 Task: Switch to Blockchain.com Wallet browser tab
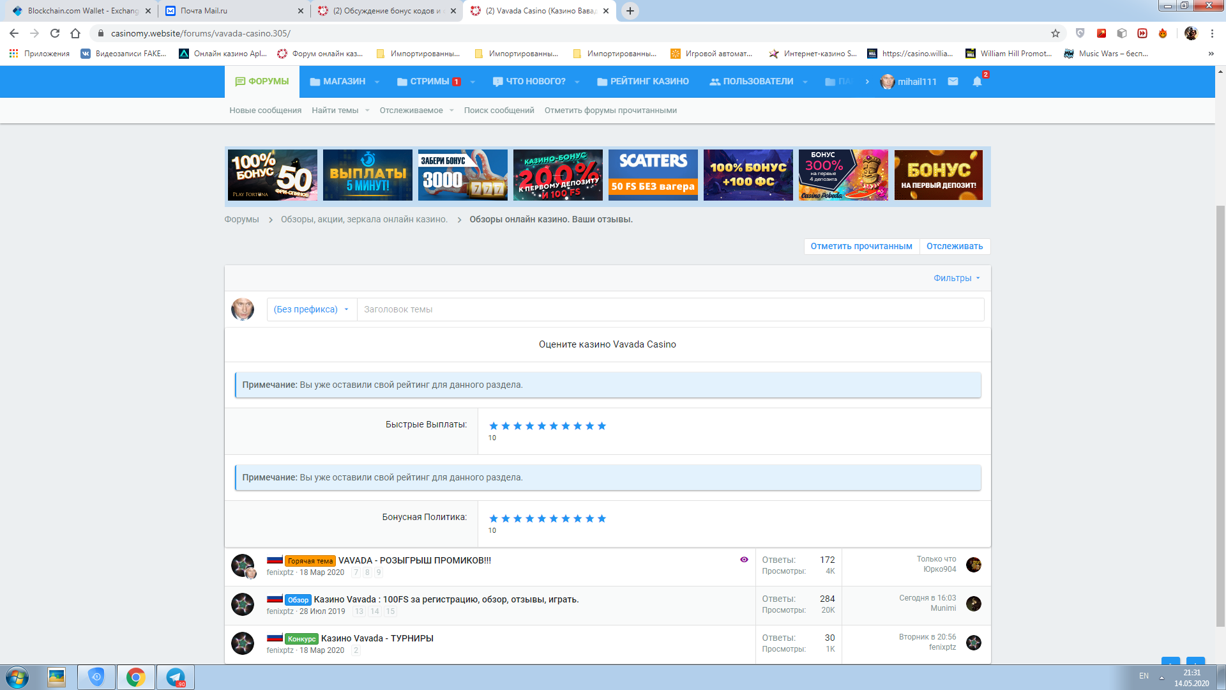click(x=81, y=11)
